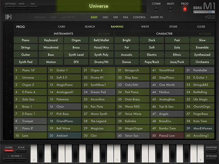Select program 51 PanMallet
The height and width of the screenshot is (164, 219).
(199, 70)
